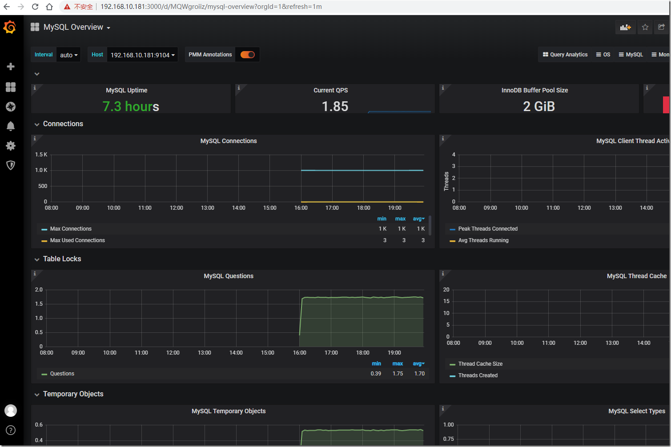Toggle the PMM Annotations switch
This screenshot has width=671, height=447.
coord(248,55)
